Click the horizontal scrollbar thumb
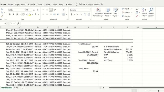 pos(137,88)
